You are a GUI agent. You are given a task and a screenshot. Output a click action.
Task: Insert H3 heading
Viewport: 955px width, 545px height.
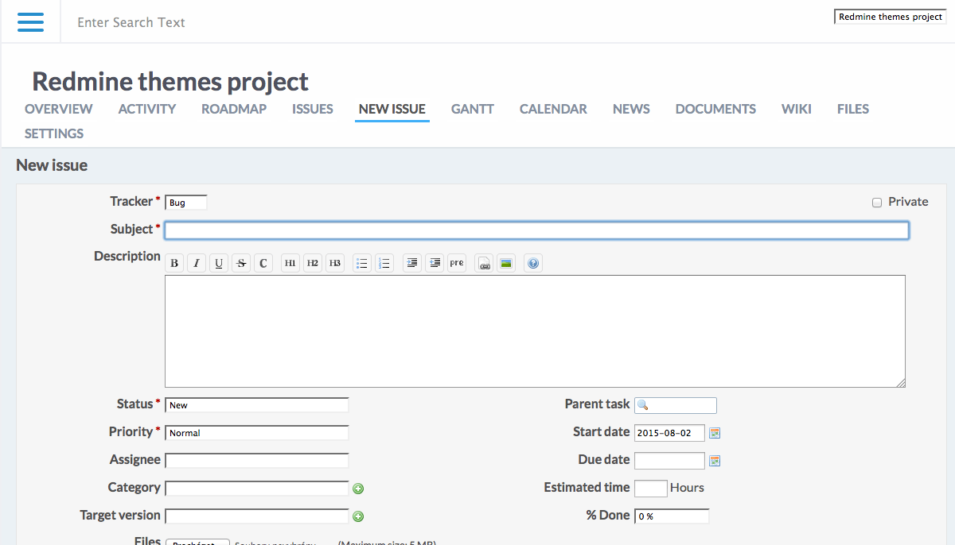click(x=335, y=263)
